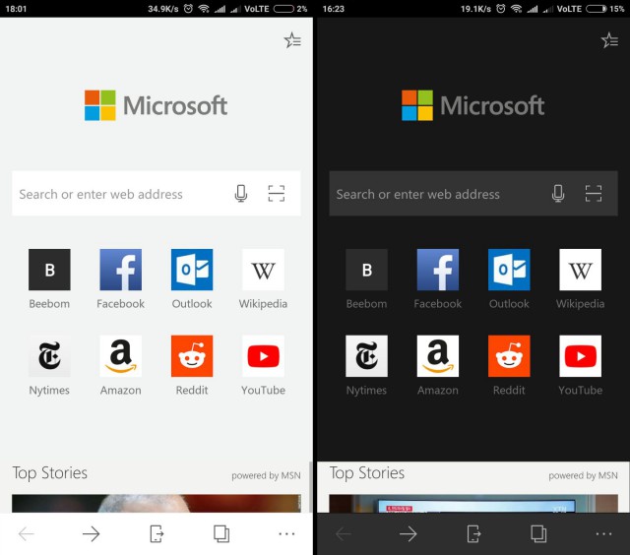Open three-dot menu in dark toolbar
The height and width of the screenshot is (555, 630).
click(603, 533)
